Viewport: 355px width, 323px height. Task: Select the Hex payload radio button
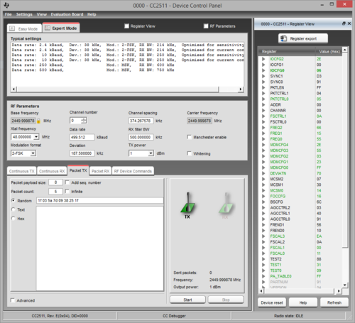pos(13,219)
